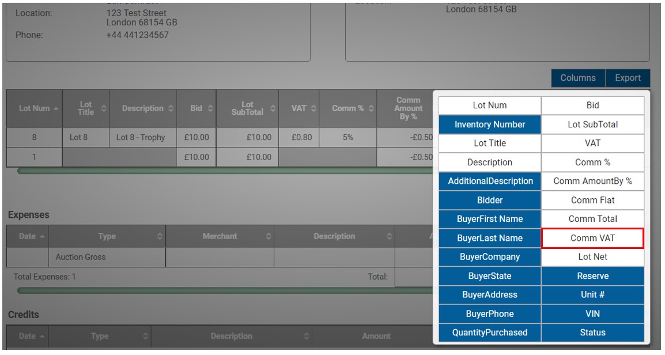Viewport: 665px width, 355px height.
Task: Enable the Inventory Number column
Action: (490, 124)
